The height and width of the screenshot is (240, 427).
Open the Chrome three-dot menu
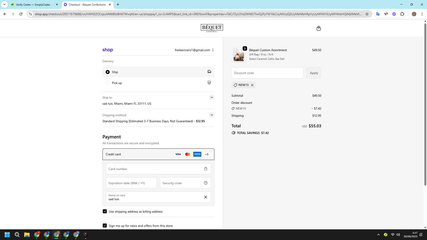[x=422, y=14]
